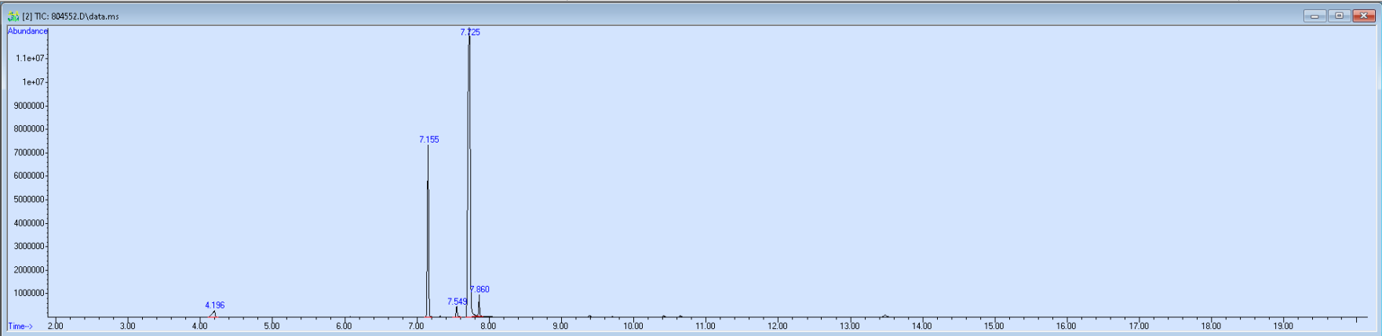
Task: Click the small peak near 13.50 minutes
Action: (x=885, y=316)
